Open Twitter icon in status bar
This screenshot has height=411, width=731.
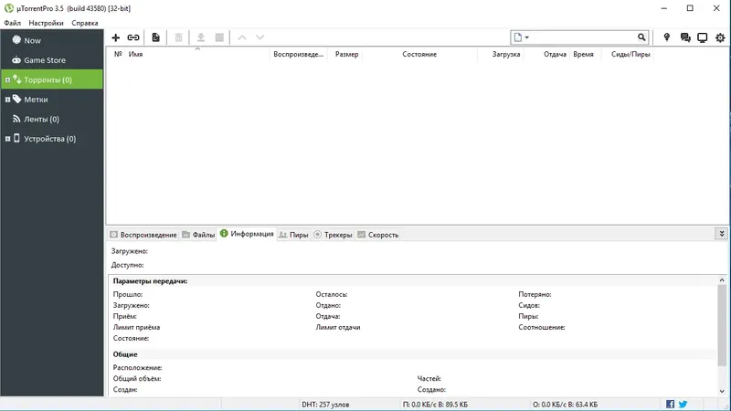tap(683, 404)
